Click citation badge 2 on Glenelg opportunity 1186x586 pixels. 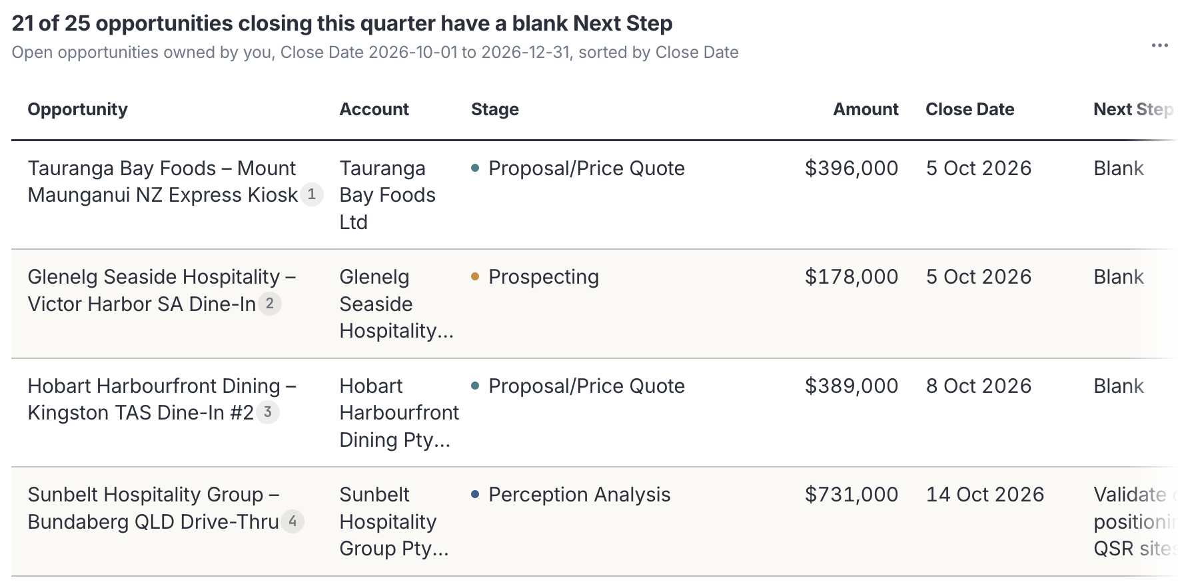click(x=269, y=304)
